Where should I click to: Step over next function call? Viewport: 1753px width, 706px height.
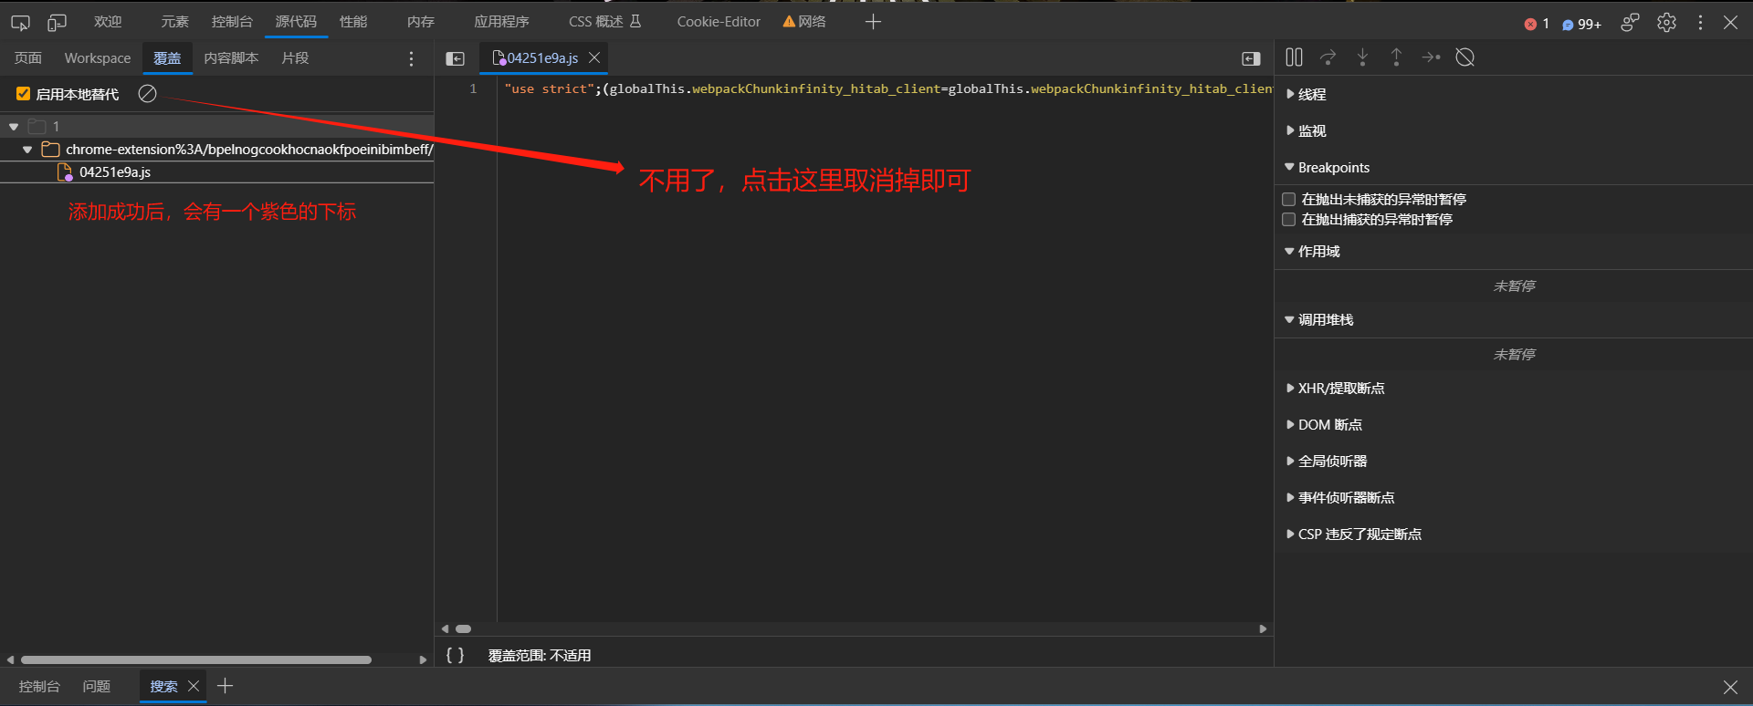1328,57
